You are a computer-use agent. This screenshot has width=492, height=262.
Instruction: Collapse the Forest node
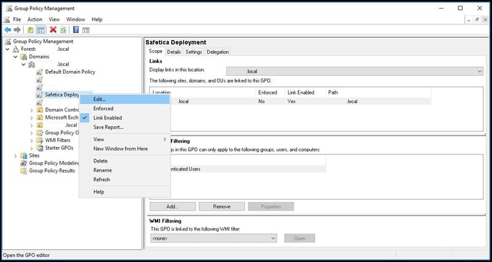(7, 49)
